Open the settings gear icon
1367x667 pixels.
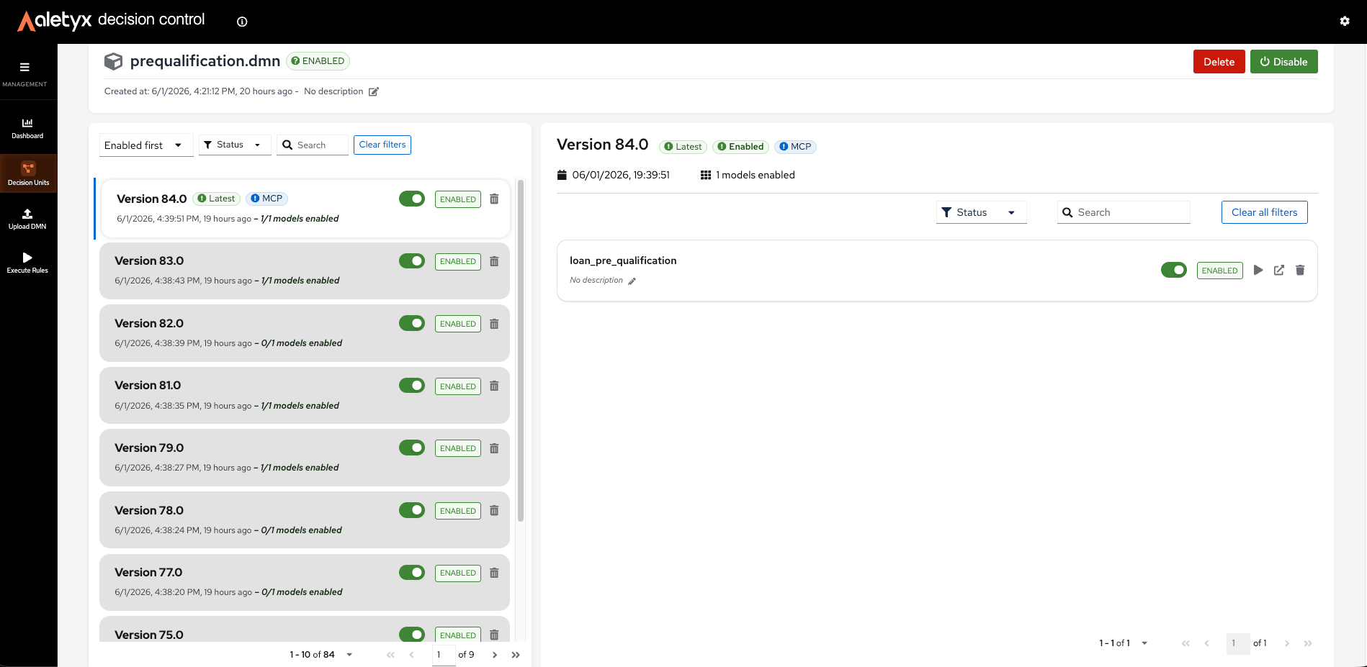[x=1345, y=22]
